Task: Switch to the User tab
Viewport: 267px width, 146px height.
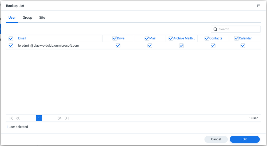Action: tap(12, 18)
